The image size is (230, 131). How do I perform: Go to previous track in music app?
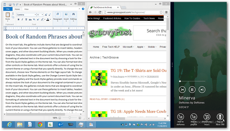(x=182, y=89)
